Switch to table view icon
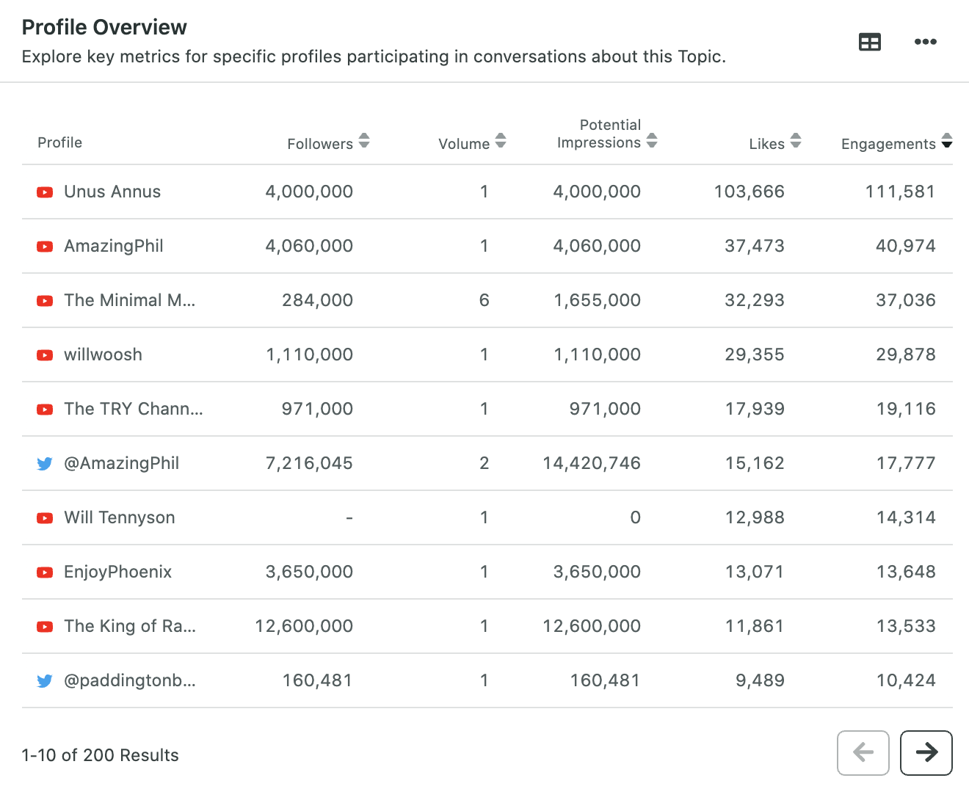The image size is (969, 800). click(x=869, y=42)
